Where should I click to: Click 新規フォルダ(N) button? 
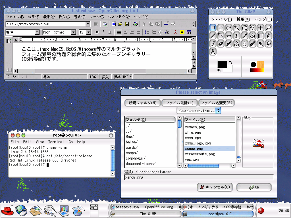pos(143,103)
